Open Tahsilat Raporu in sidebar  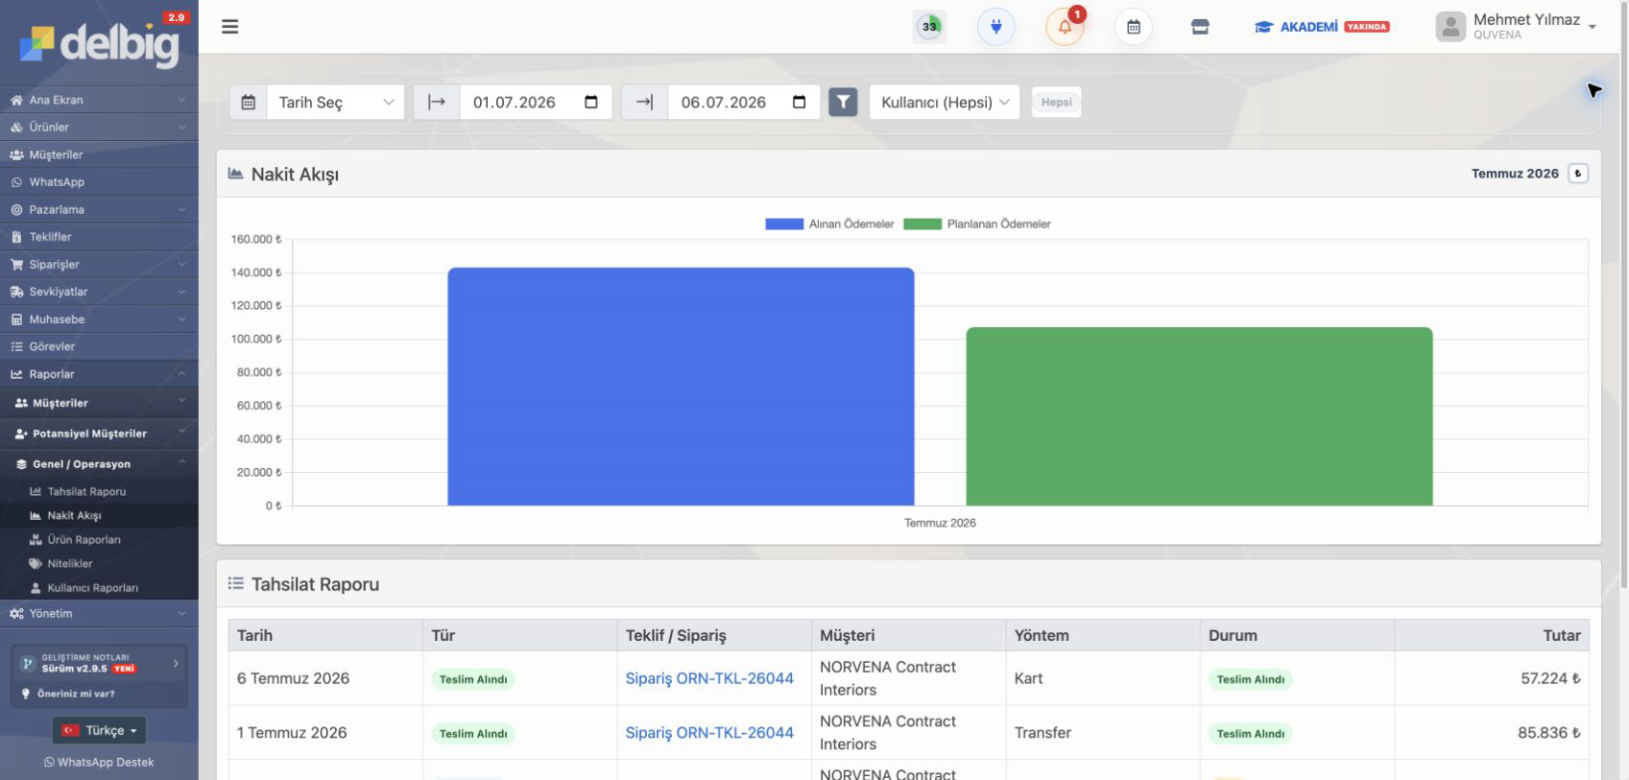(x=86, y=491)
